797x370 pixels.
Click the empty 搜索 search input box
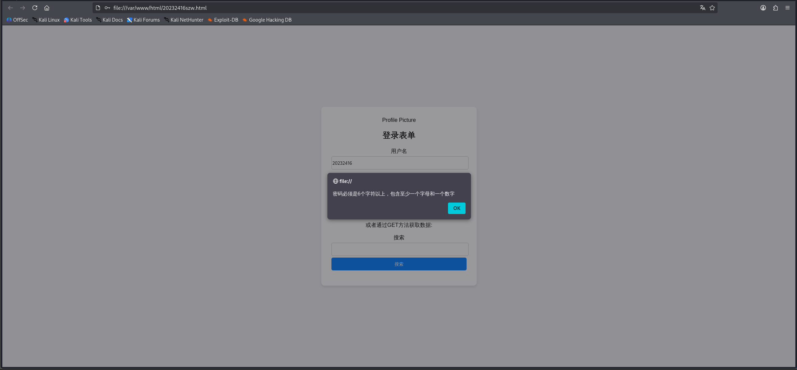point(400,249)
